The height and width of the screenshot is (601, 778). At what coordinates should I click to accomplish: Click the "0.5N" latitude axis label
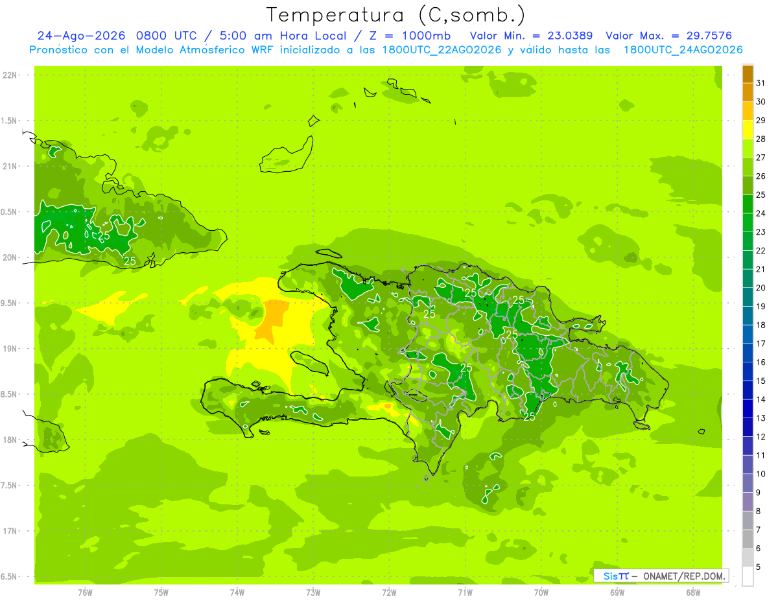(x=10, y=212)
